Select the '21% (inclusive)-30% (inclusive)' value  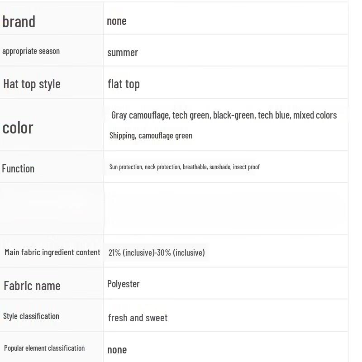click(157, 252)
